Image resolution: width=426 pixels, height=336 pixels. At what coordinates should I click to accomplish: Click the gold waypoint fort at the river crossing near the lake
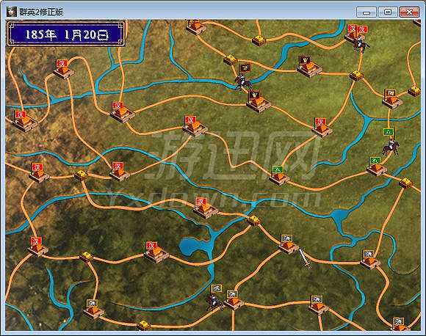(253, 221)
